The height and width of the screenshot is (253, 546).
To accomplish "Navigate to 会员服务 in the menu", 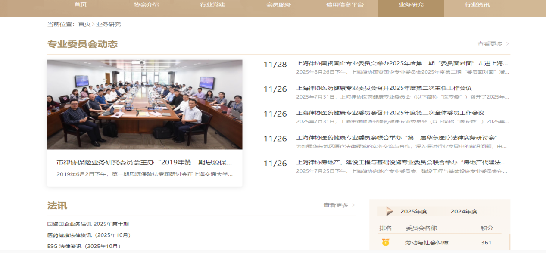I will [x=279, y=5].
